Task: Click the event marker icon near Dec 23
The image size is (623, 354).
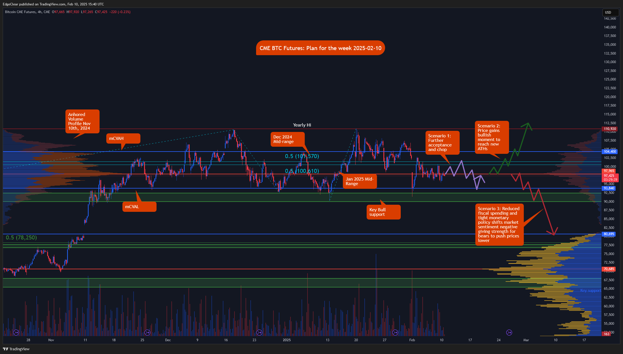Action: (x=259, y=332)
